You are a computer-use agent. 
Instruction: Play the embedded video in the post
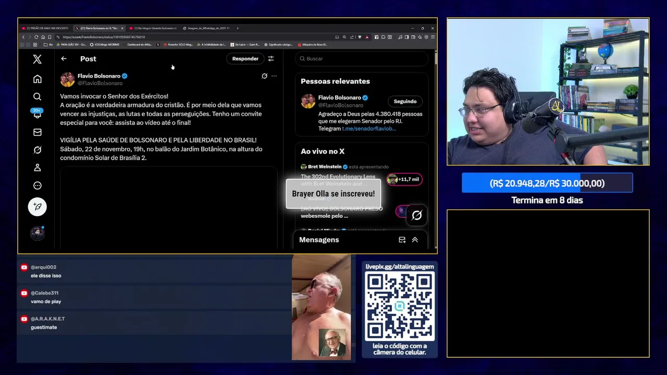click(x=169, y=208)
